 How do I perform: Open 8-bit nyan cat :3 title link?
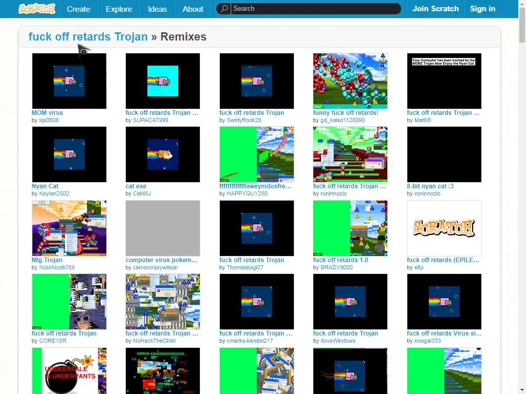tap(430, 186)
